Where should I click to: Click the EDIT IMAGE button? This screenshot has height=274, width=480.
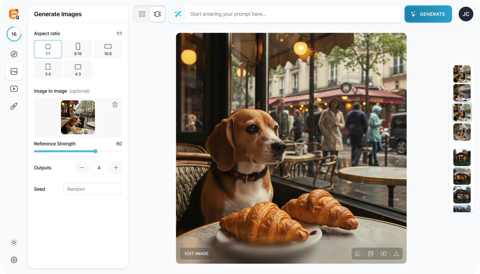196,254
